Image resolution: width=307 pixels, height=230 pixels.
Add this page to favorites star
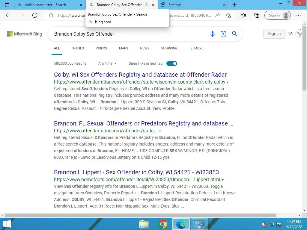(228, 15)
